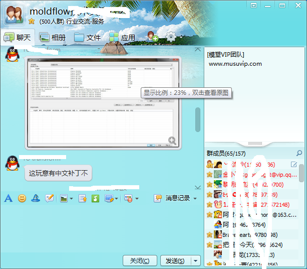Expand the screen capture dropdown arrow
Screen dimensions: 307x269
coord(117,199)
